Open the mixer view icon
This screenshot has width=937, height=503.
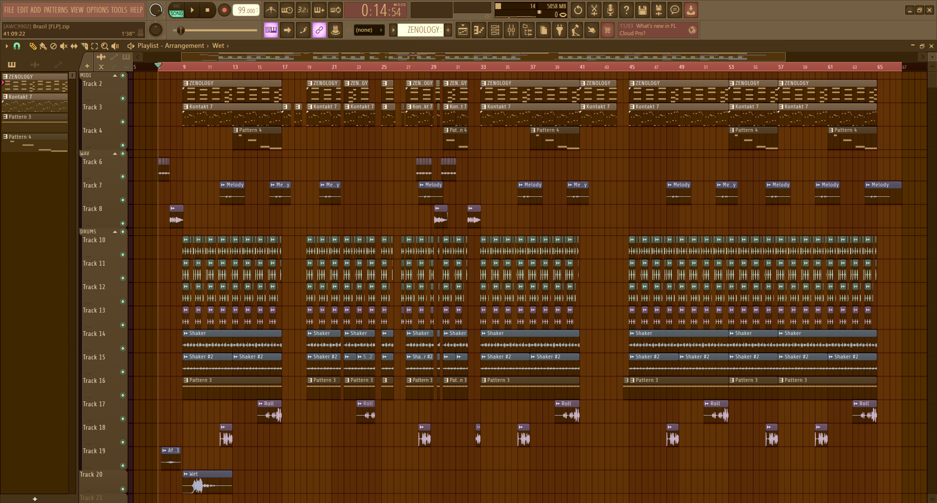[x=511, y=30]
